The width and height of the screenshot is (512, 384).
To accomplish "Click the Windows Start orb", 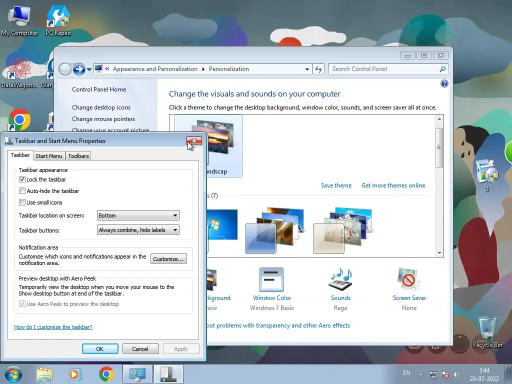I will coord(13,374).
